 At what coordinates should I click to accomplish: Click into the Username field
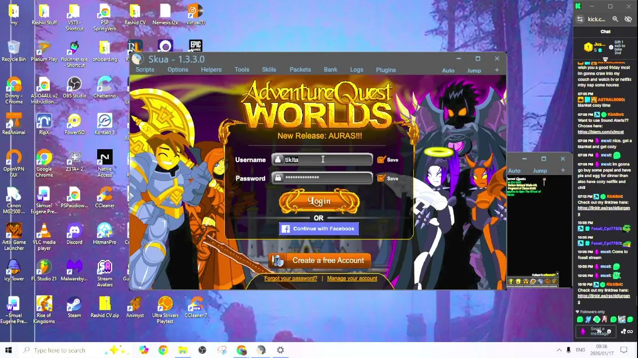322,160
